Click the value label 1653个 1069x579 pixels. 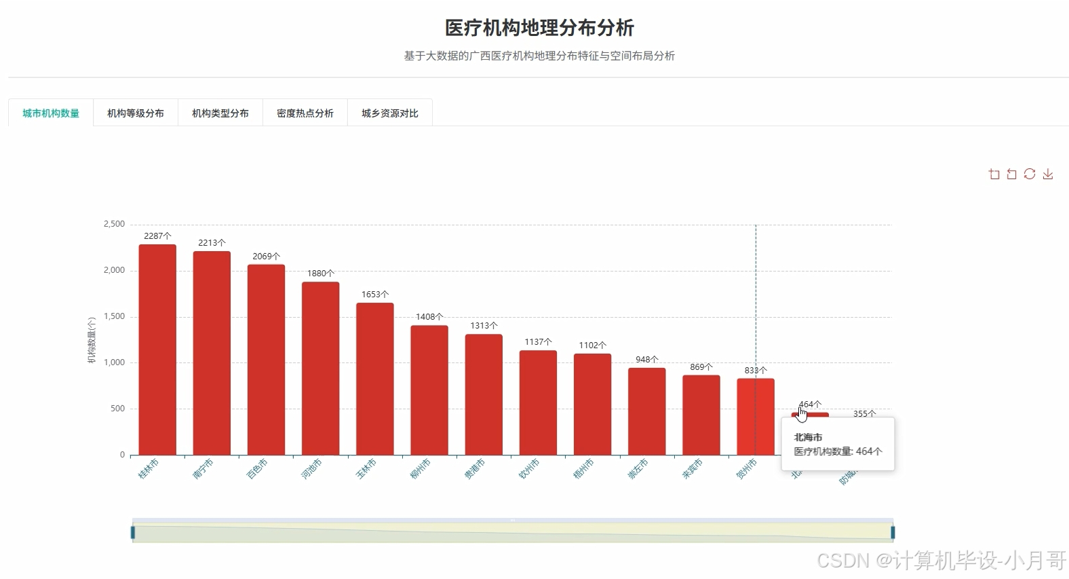coord(375,295)
